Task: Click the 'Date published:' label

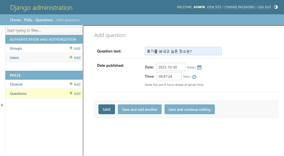Action: (x=111, y=65)
